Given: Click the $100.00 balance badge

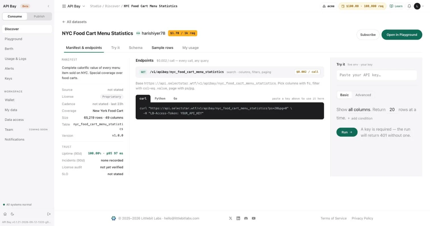Looking at the screenshot, I should [x=362, y=6].
